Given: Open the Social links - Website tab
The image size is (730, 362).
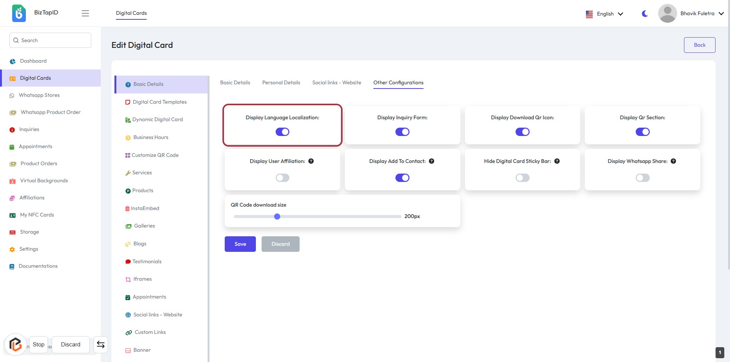Looking at the screenshot, I should 336,83.
